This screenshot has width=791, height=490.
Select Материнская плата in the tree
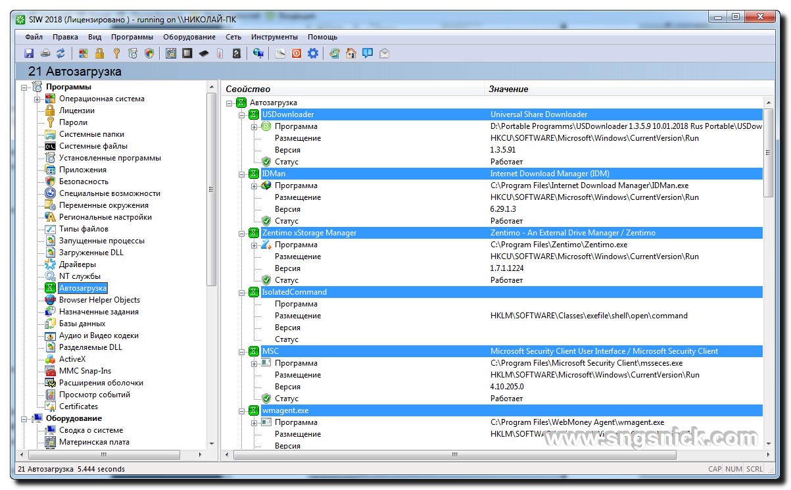(x=94, y=442)
